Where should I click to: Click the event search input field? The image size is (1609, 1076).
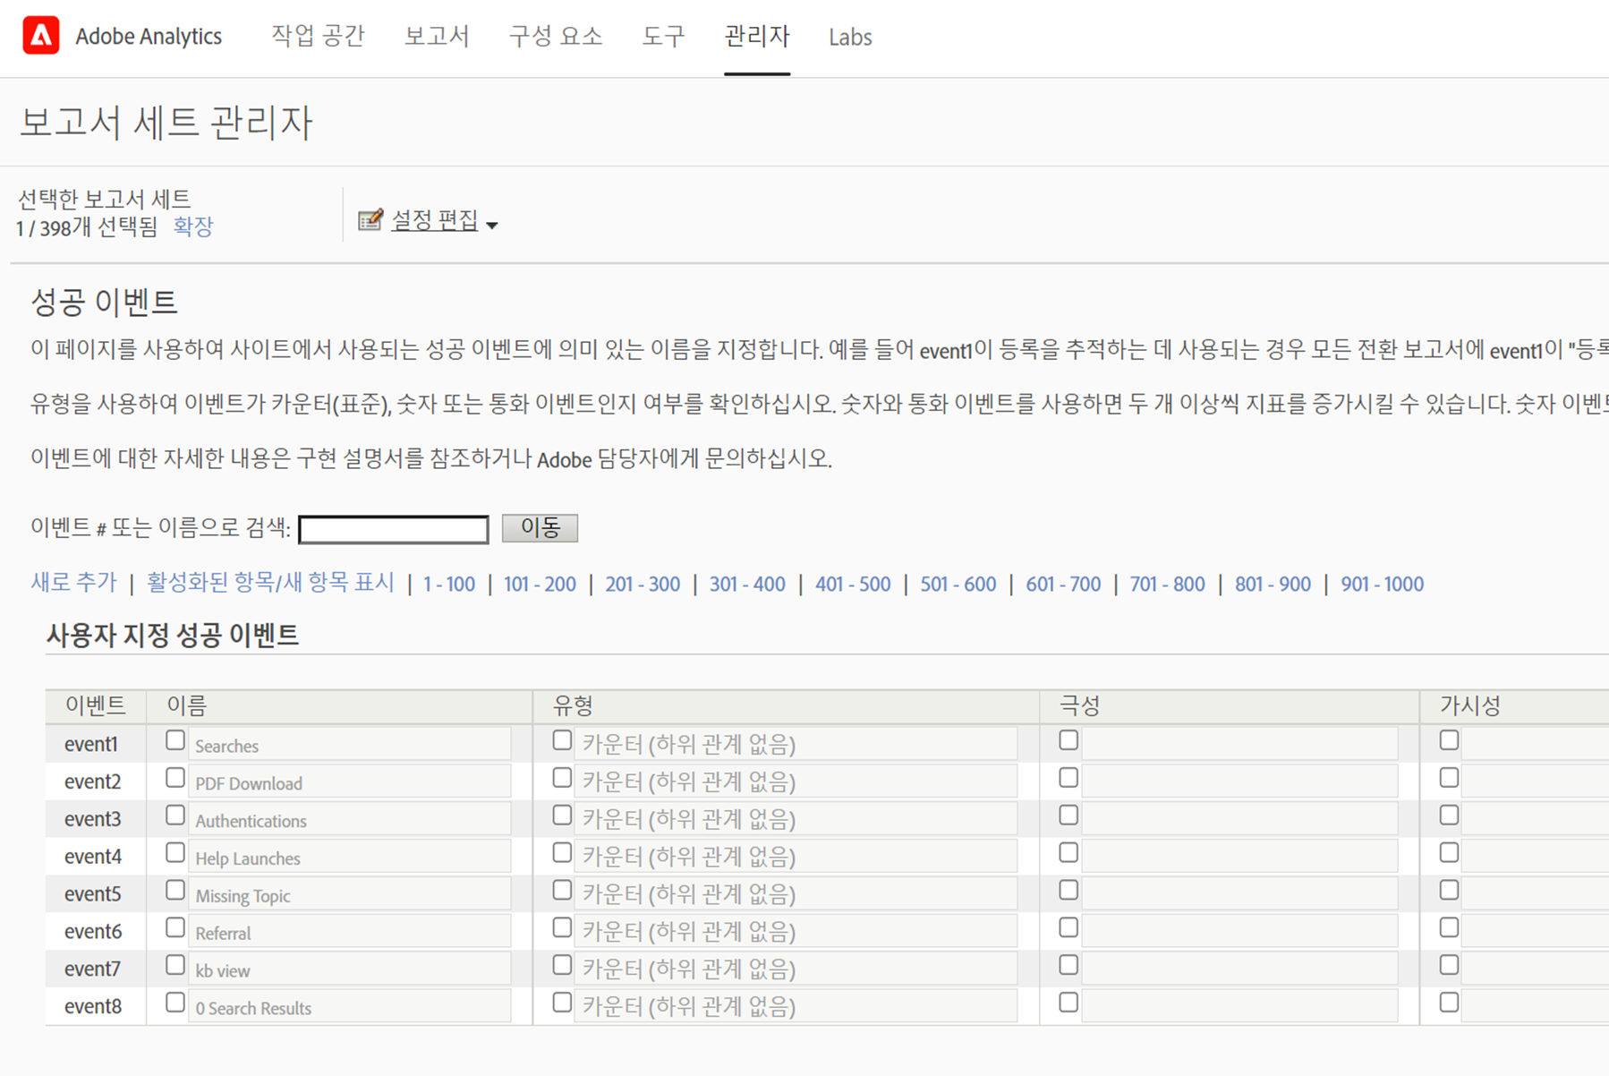point(394,529)
